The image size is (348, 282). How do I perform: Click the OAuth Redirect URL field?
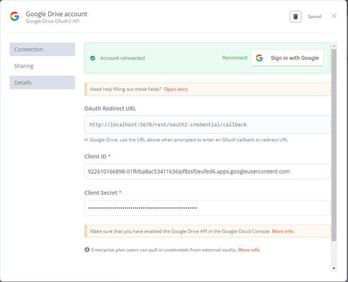coord(207,125)
